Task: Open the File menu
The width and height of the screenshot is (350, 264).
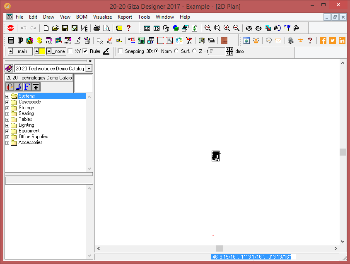Action: (19, 17)
